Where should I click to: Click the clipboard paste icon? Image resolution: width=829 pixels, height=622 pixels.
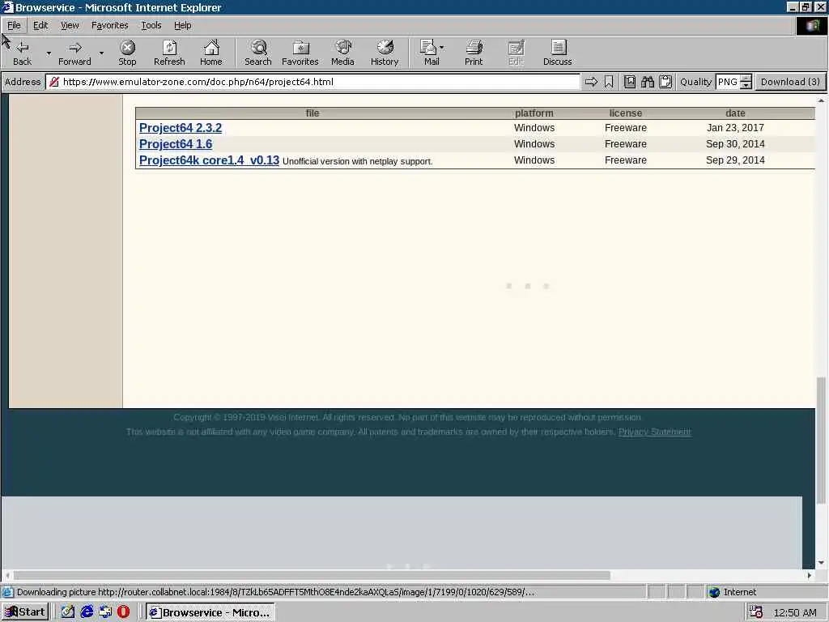(x=665, y=82)
